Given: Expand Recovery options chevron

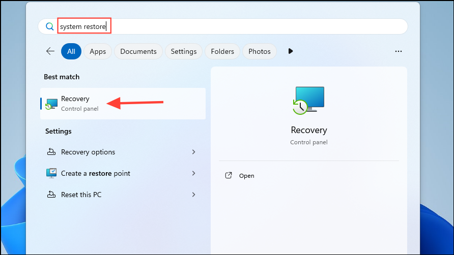Looking at the screenshot, I should [x=194, y=152].
